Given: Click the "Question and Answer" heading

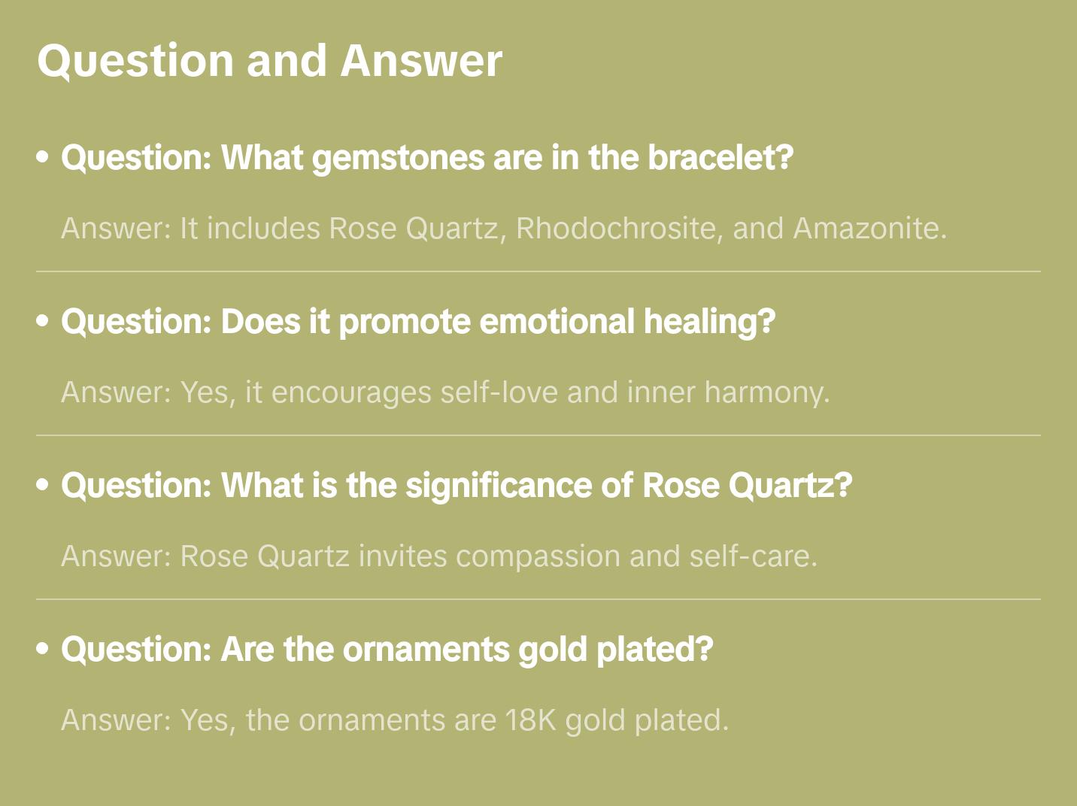Looking at the screenshot, I should click(269, 60).
